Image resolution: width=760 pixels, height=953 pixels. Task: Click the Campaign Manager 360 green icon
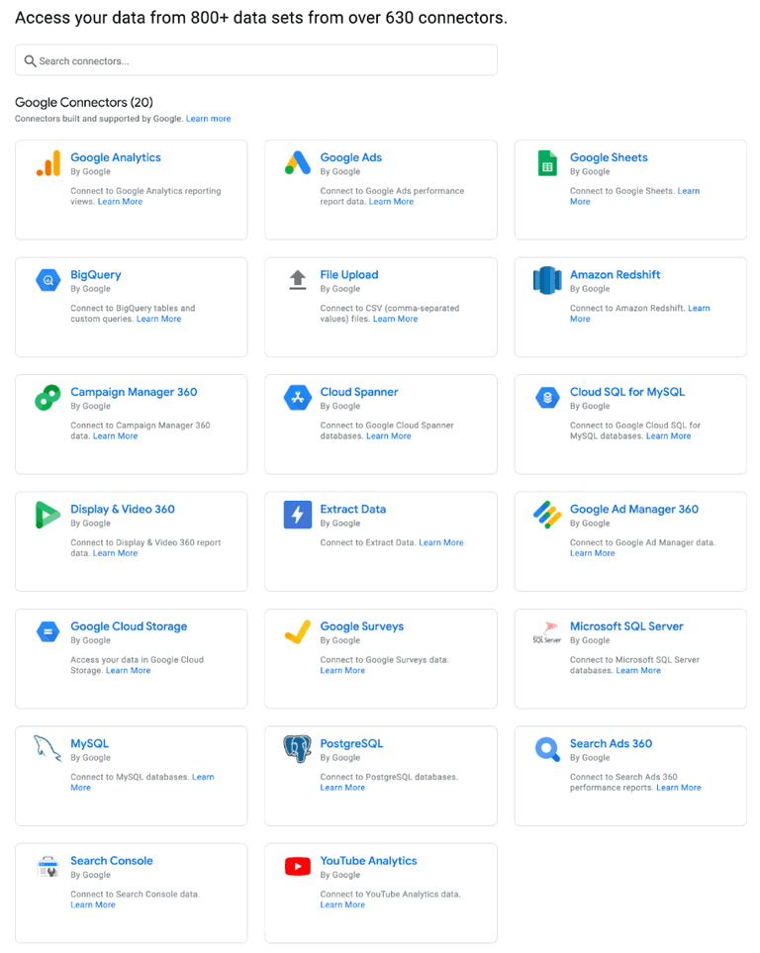click(x=47, y=398)
